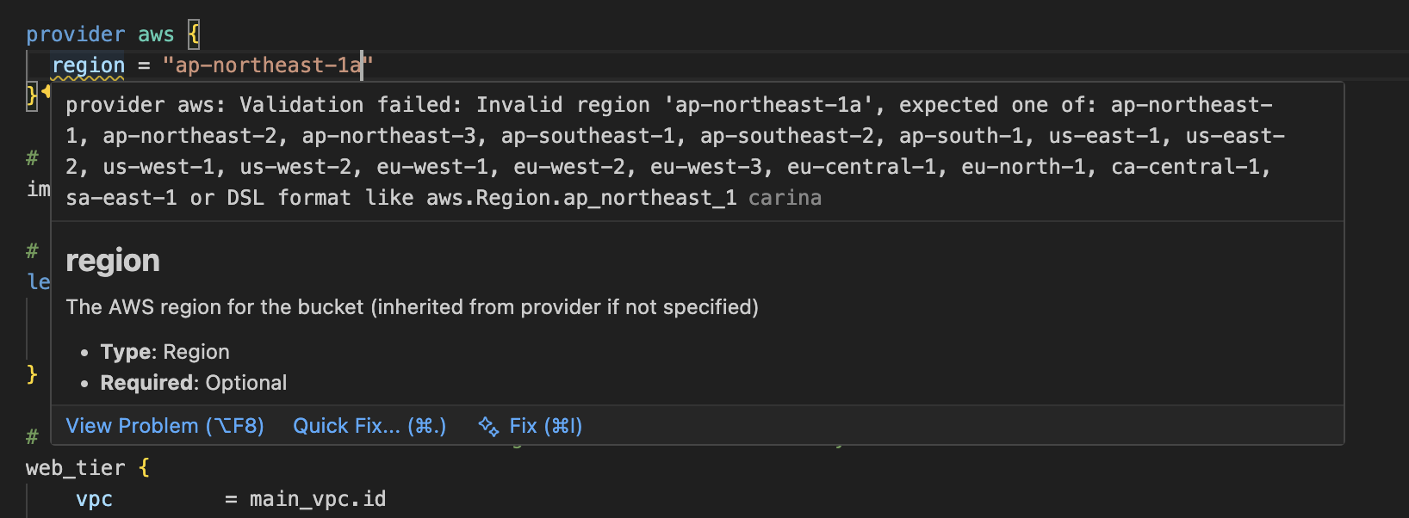Click the bold region heading in popup
The image size is (1409, 518).
tap(113, 261)
